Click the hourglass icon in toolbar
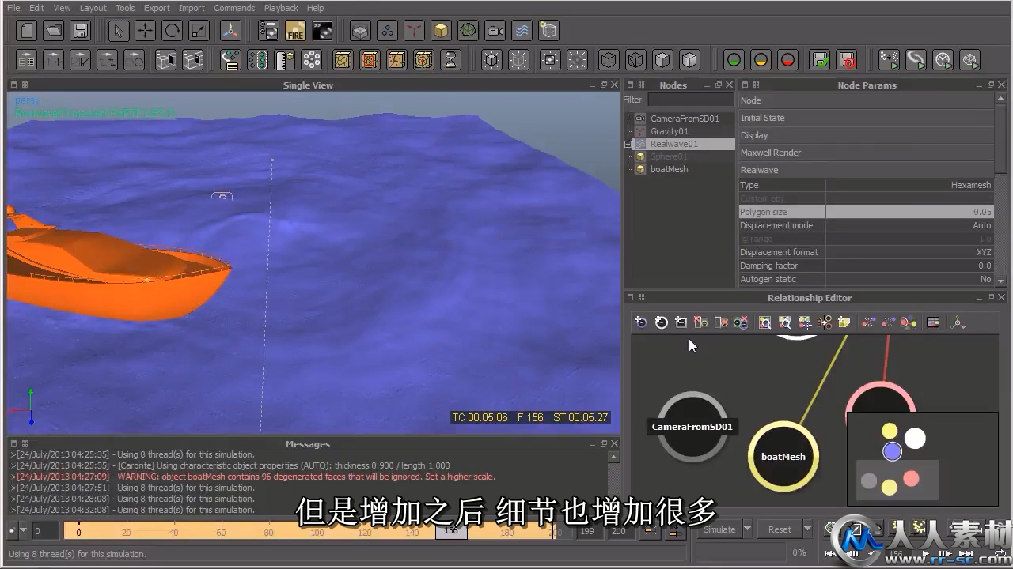 point(450,60)
